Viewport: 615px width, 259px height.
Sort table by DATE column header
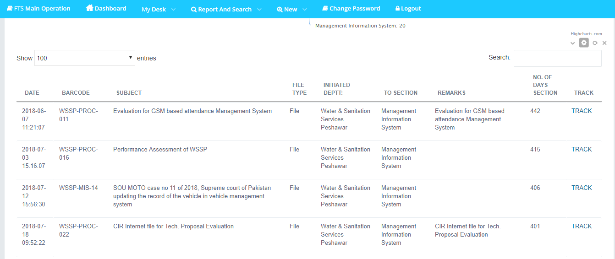point(32,92)
